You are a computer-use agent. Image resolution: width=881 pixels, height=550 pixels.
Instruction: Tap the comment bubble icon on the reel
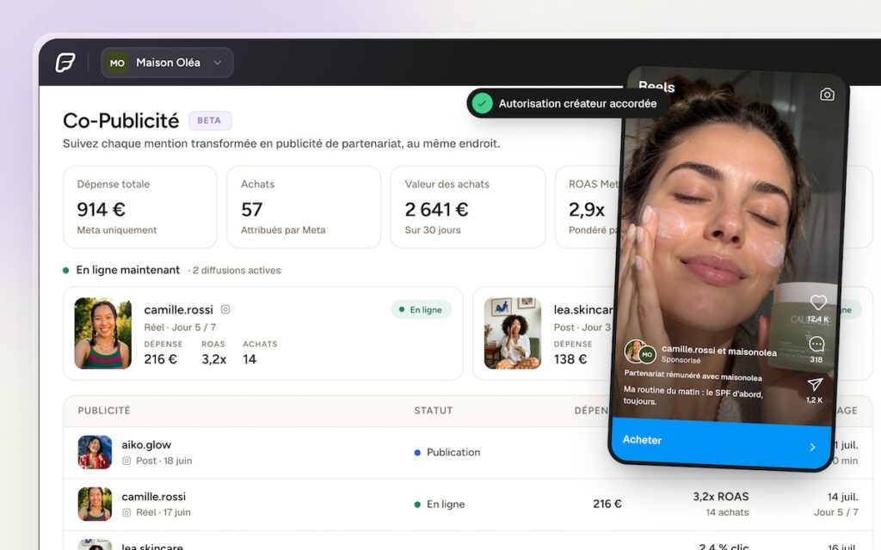(816, 344)
